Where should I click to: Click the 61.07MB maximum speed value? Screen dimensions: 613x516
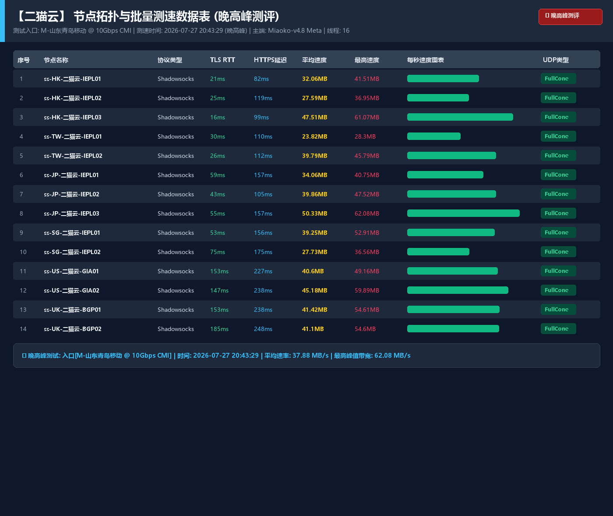pyautogui.click(x=367, y=117)
